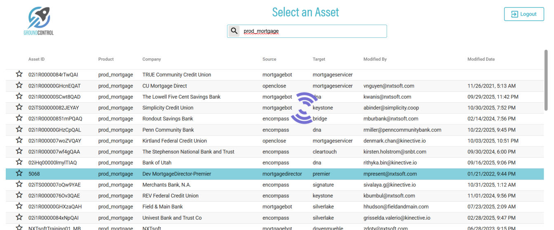554x230 pixels.
Task: Star the Merchants Bank, N.A. asset
Action: click(x=19, y=184)
